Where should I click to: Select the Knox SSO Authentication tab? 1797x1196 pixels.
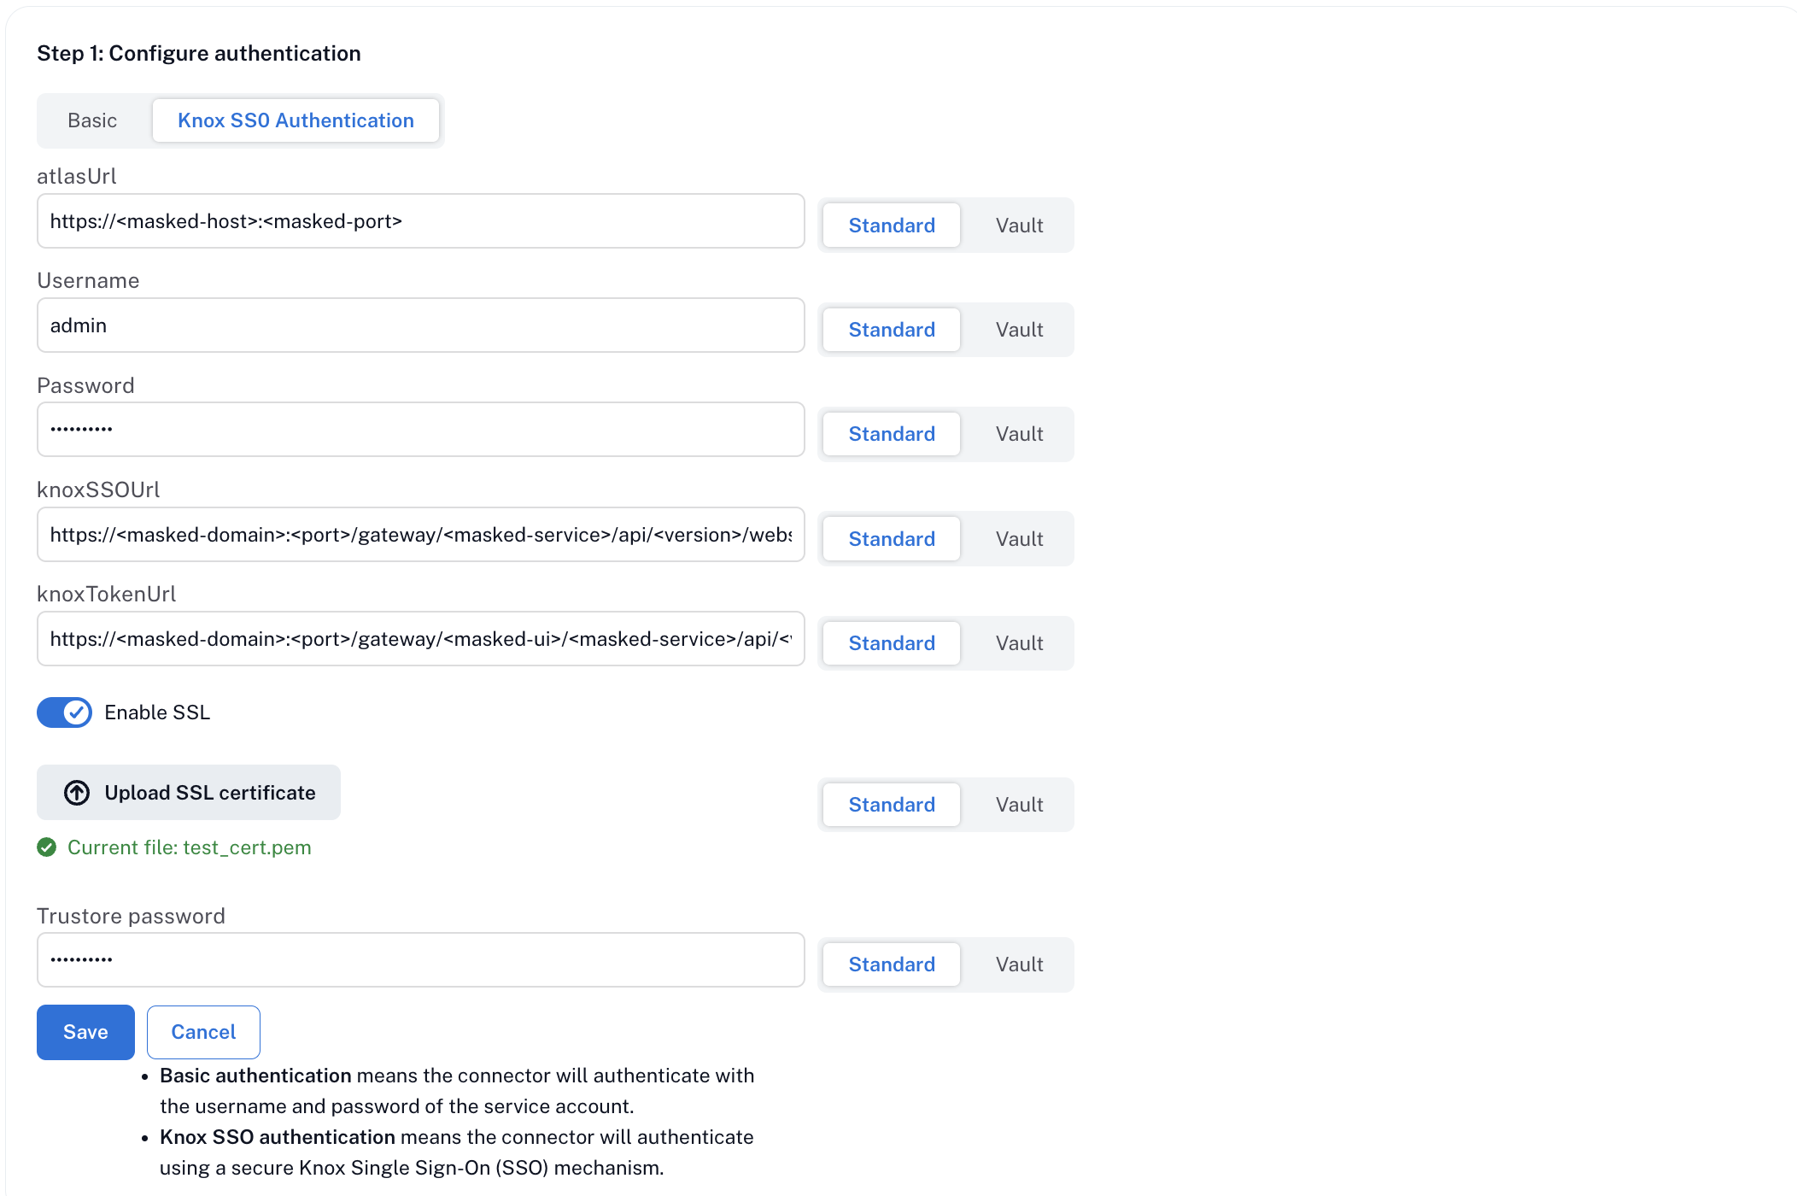(x=296, y=120)
